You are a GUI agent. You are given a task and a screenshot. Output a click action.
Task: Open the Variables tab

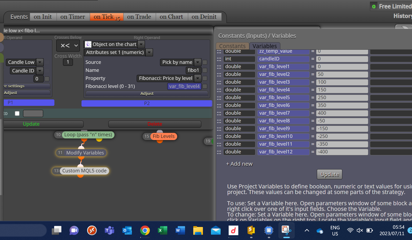pos(265,46)
